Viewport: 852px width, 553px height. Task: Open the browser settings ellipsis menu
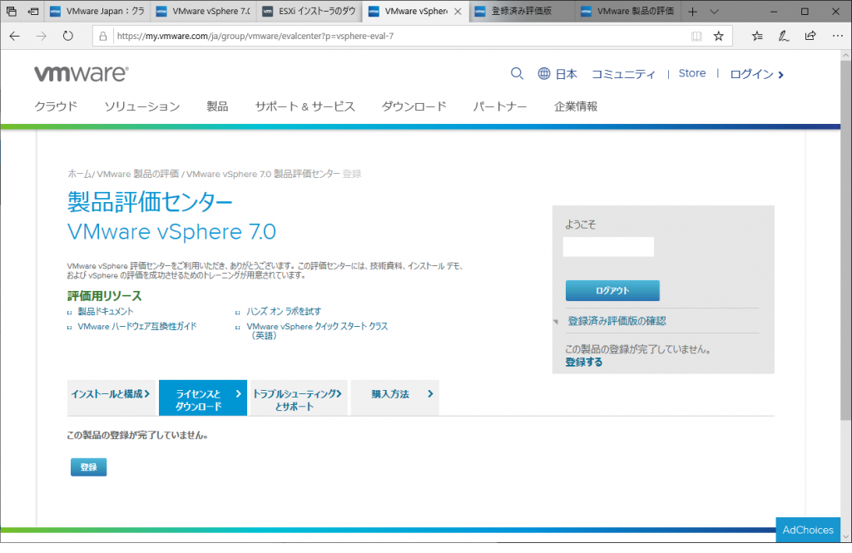click(837, 36)
